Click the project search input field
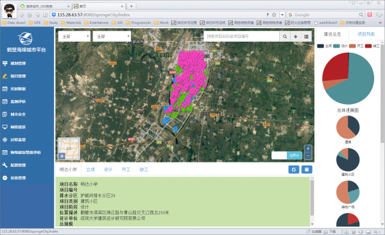 (x=242, y=37)
